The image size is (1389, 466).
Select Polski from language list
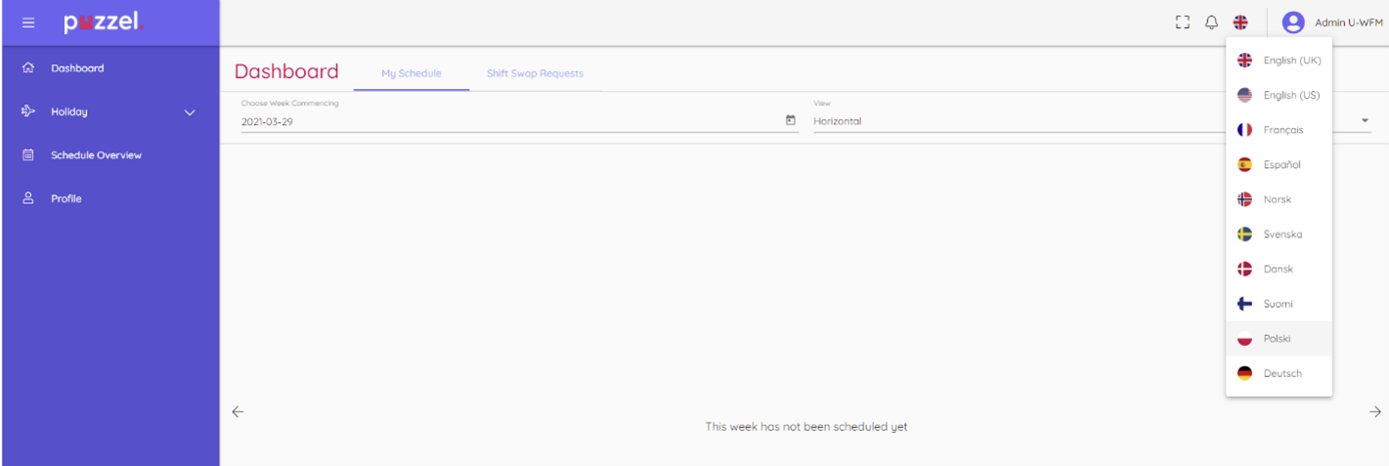pos(1278,339)
